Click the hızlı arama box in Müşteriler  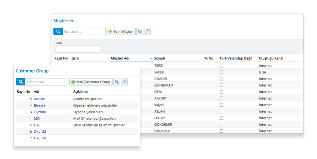[x=84, y=32]
